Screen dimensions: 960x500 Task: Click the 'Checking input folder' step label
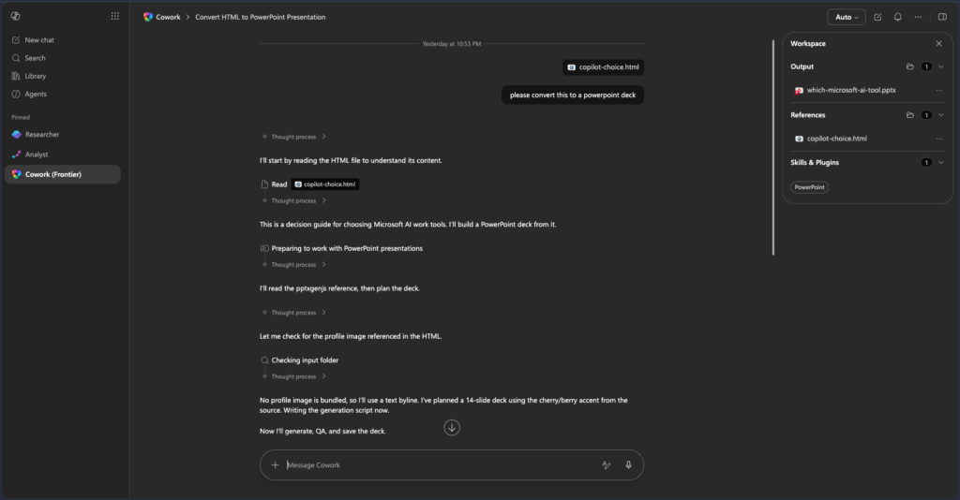coord(305,360)
